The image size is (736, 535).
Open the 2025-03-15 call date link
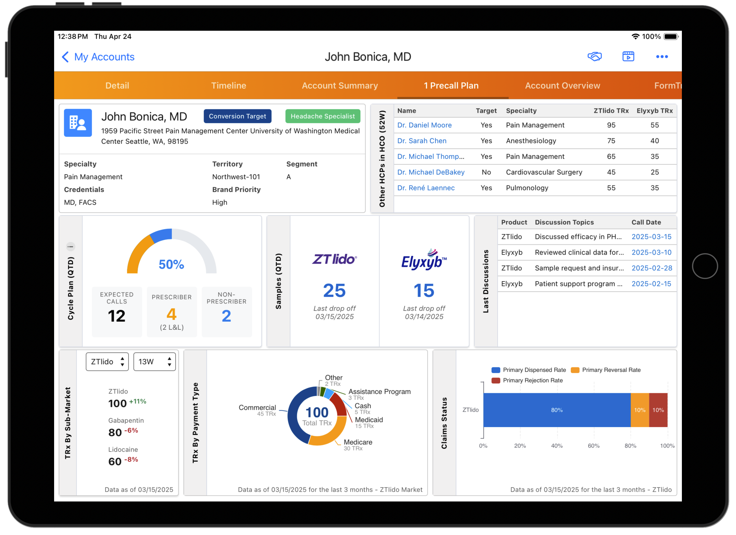click(651, 237)
